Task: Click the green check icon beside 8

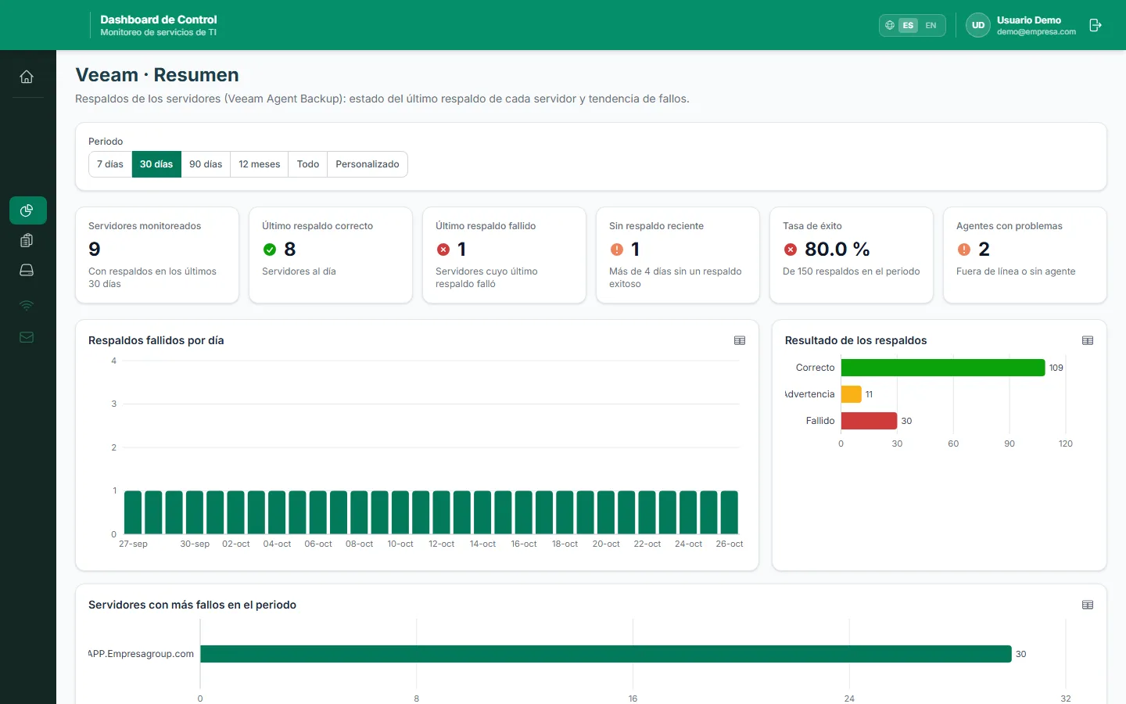Action: click(270, 250)
